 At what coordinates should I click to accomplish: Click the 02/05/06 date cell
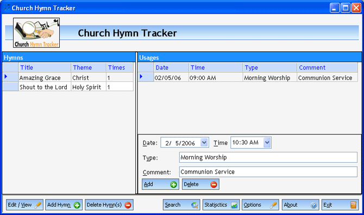point(171,77)
